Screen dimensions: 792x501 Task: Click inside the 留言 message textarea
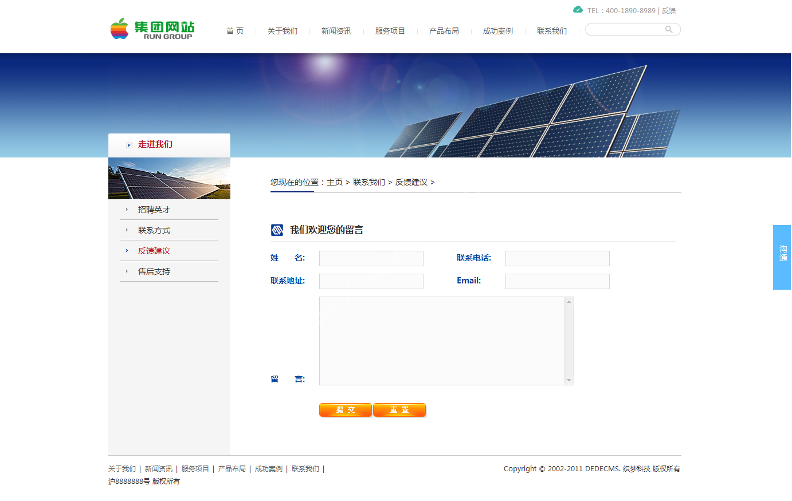pyautogui.click(x=441, y=341)
